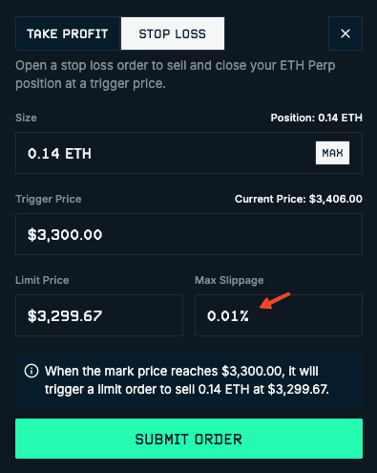Focus the Size field showing 0.14 ETH
377x473 pixels.
pyautogui.click(x=189, y=153)
